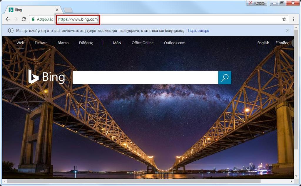The width and height of the screenshot is (301, 186).
Task: Click the green padlock security icon
Action: click(x=33, y=19)
